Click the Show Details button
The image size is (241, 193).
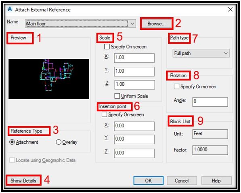click(x=23, y=181)
